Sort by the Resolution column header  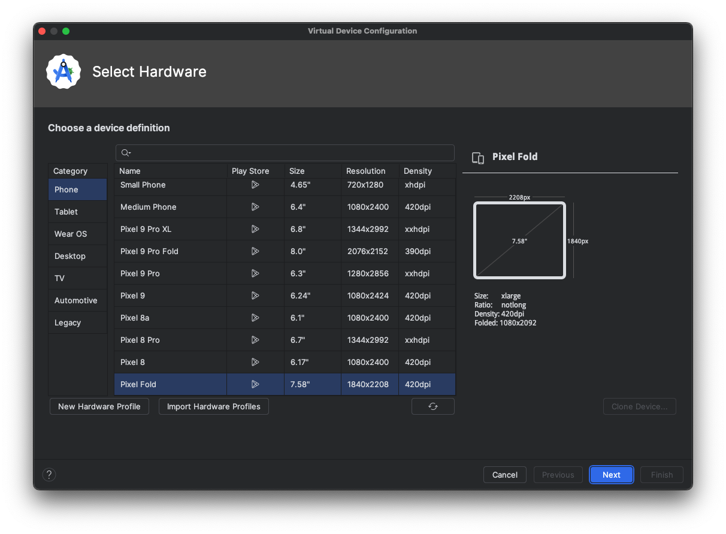tap(370, 171)
